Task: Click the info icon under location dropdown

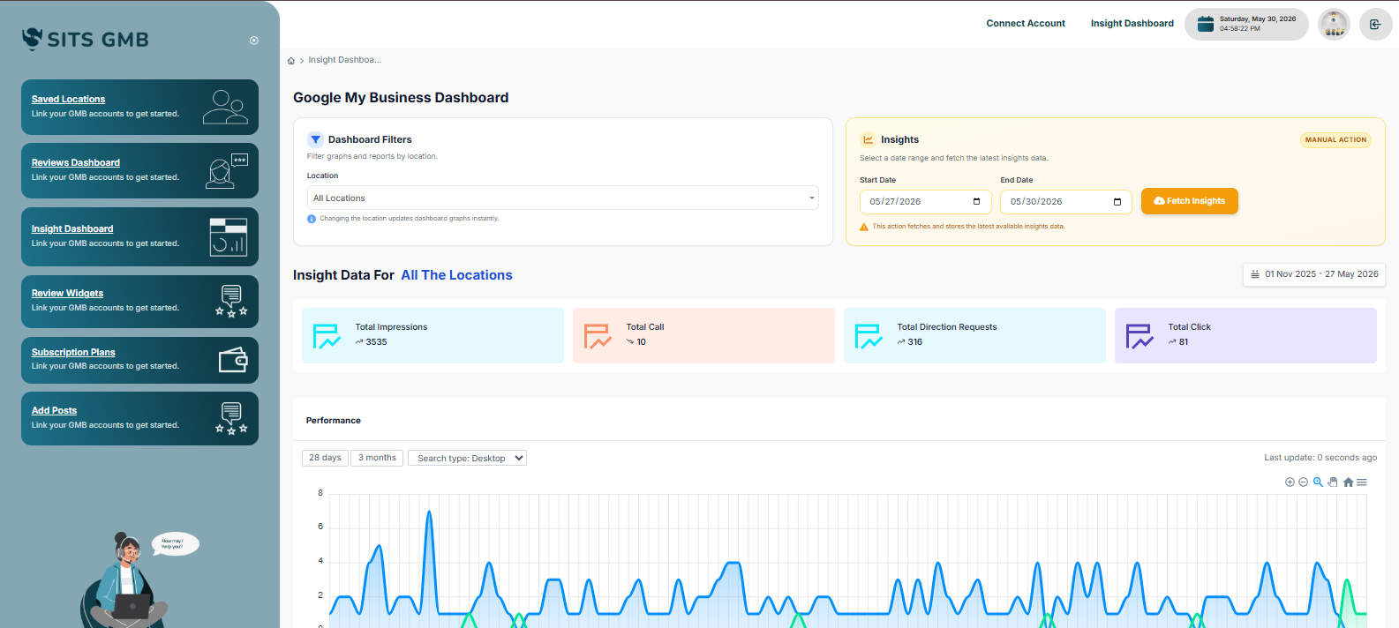Action: click(x=312, y=219)
